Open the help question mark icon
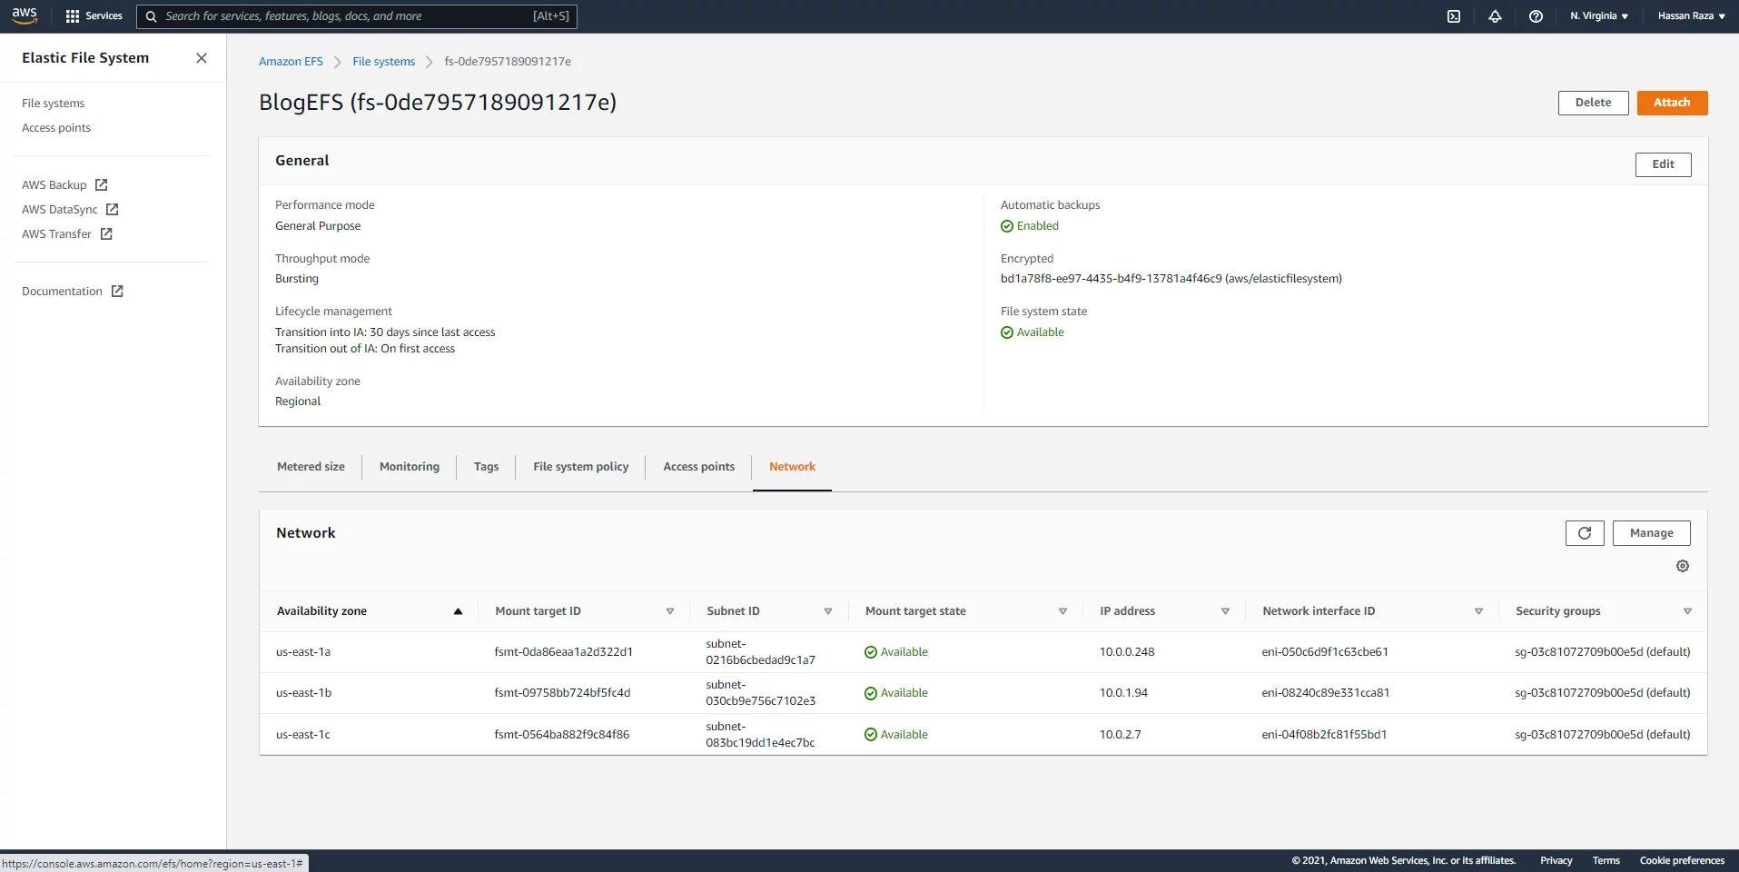Viewport: 1739px width, 872px height. tap(1536, 16)
